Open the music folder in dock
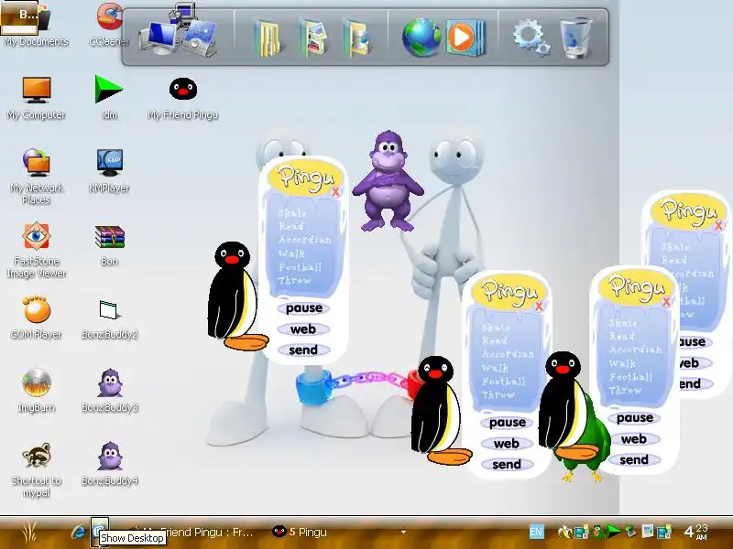 (x=356, y=38)
